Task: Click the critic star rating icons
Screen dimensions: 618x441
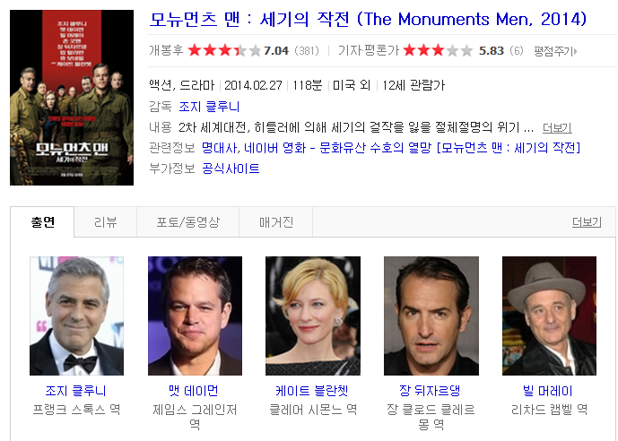Action: (x=438, y=50)
